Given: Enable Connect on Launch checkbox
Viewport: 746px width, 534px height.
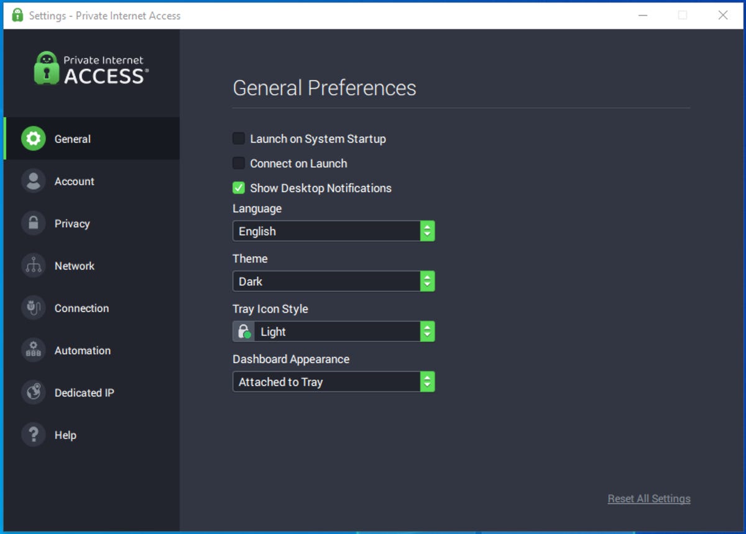Looking at the screenshot, I should pyautogui.click(x=239, y=163).
